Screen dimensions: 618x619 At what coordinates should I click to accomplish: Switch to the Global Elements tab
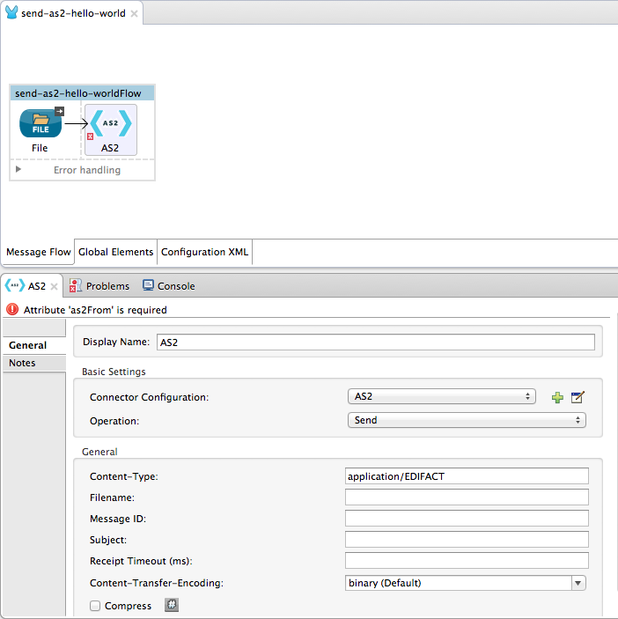(x=116, y=252)
